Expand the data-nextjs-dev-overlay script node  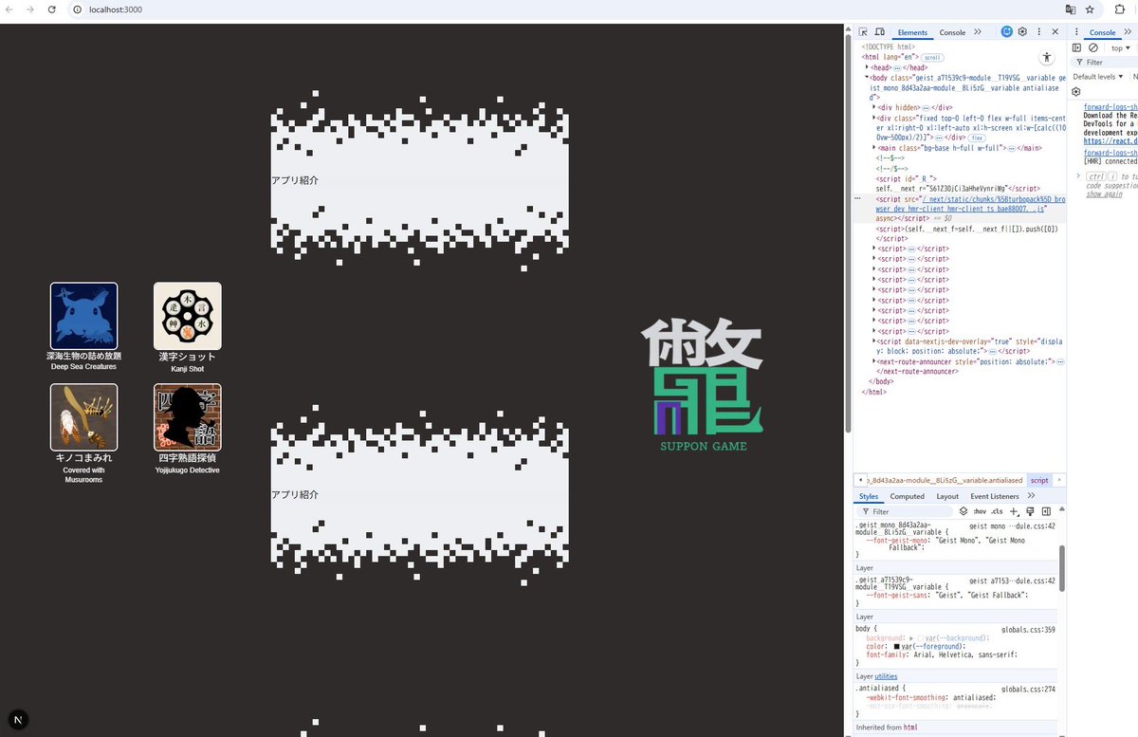pyautogui.click(x=874, y=341)
